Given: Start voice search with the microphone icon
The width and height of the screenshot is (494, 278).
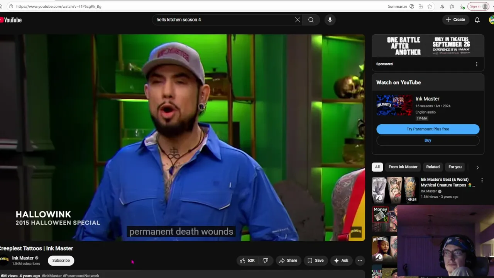Looking at the screenshot, I should tap(330, 20).
